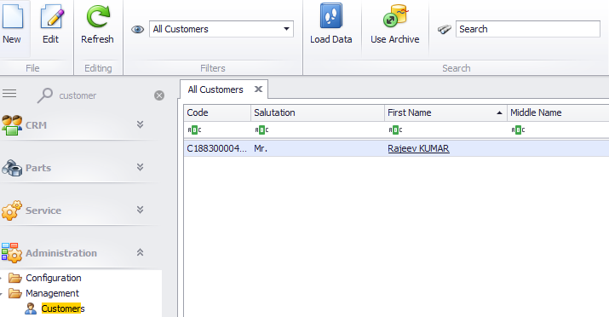
Task: Open the All Customers filter dropdown
Action: 286,29
